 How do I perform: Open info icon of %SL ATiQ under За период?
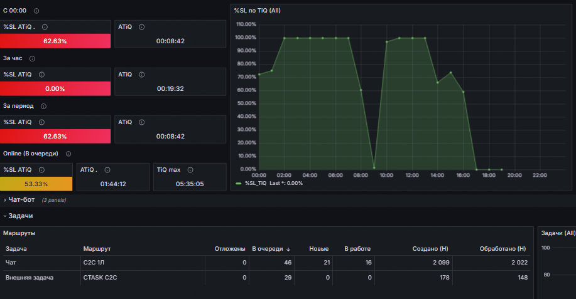click(42, 122)
